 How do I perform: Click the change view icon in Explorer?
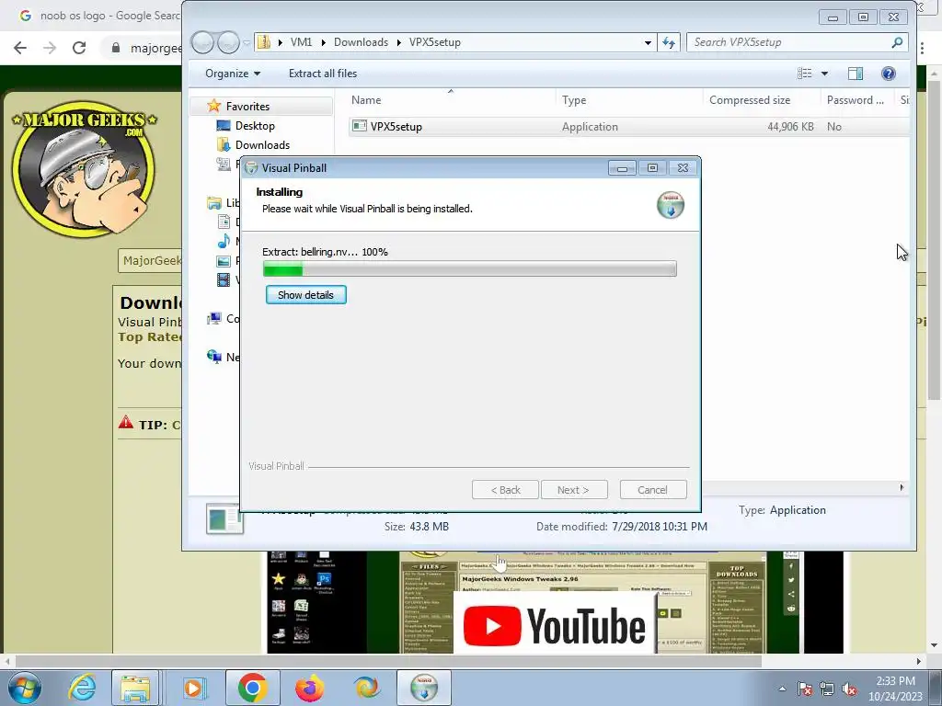(x=804, y=74)
